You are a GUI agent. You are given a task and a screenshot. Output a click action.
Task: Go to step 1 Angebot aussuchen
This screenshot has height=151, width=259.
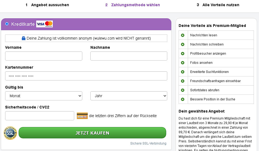[47, 5]
